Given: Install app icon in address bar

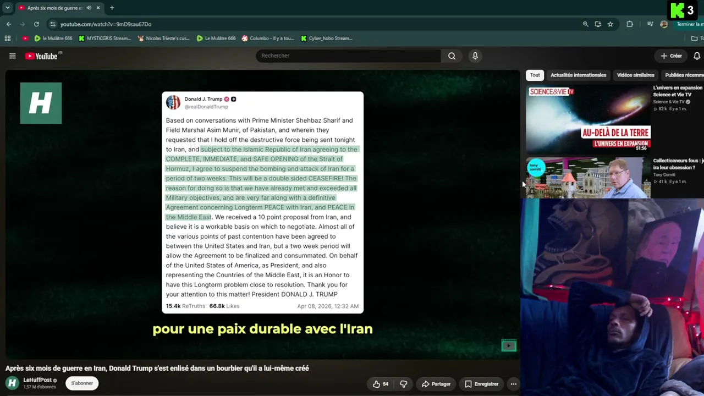Looking at the screenshot, I should [x=598, y=24].
